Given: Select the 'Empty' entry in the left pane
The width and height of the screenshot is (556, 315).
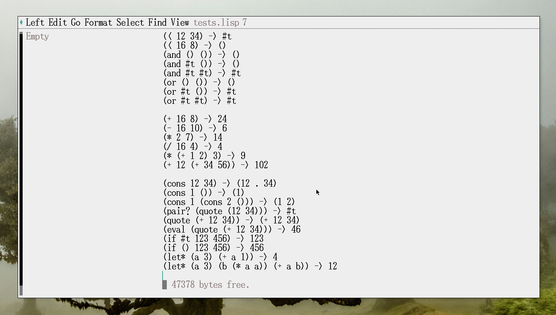Looking at the screenshot, I should coord(37,37).
